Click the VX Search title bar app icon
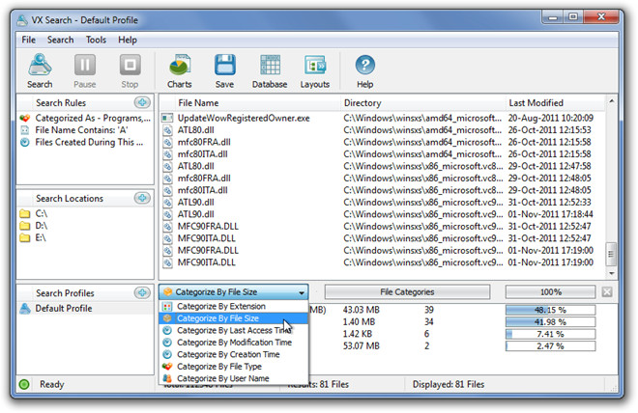 [22, 20]
